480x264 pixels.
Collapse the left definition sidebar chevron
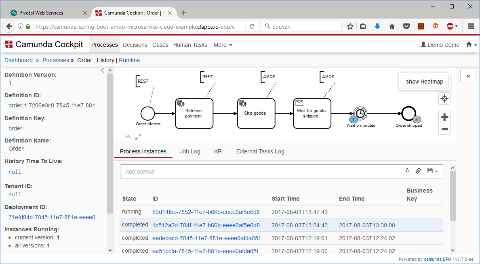point(103,70)
